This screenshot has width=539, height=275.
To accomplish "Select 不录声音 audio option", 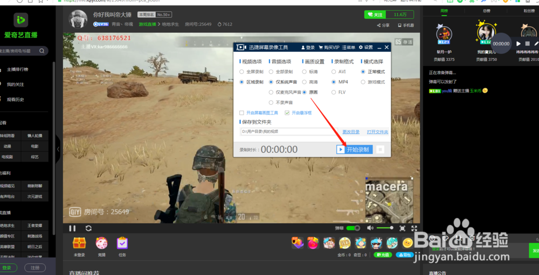I will (281, 103).
